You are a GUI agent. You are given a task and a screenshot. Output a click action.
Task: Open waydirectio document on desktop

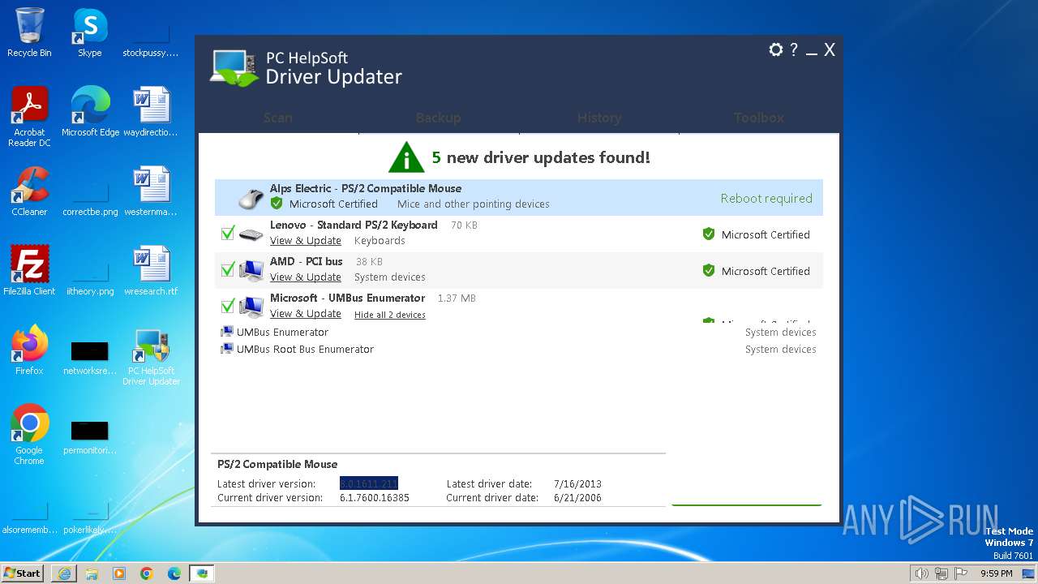tap(151, 112)
